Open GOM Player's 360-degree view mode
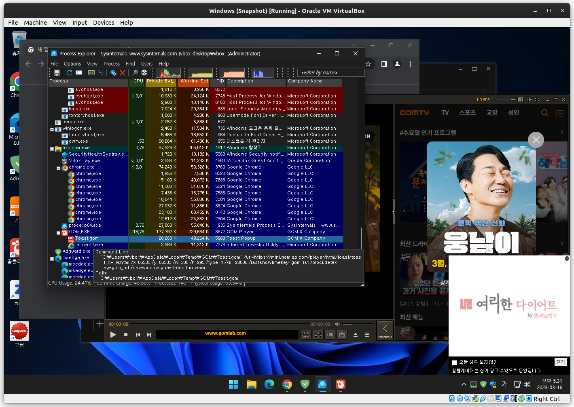The height and width of the screenshot is (407, 574). [306, 335]
